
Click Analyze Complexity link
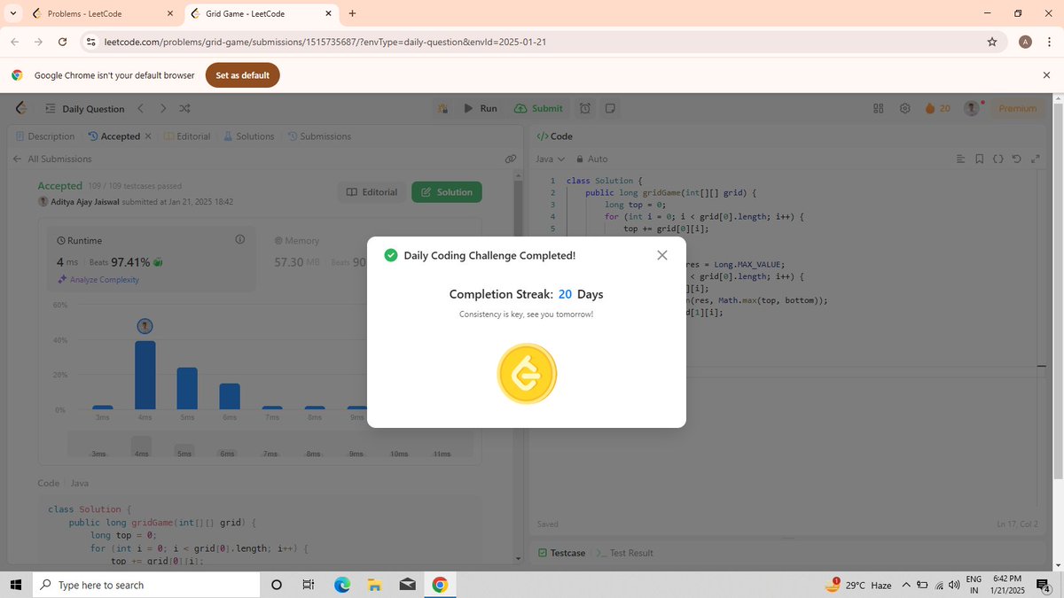tap(98, 280)
